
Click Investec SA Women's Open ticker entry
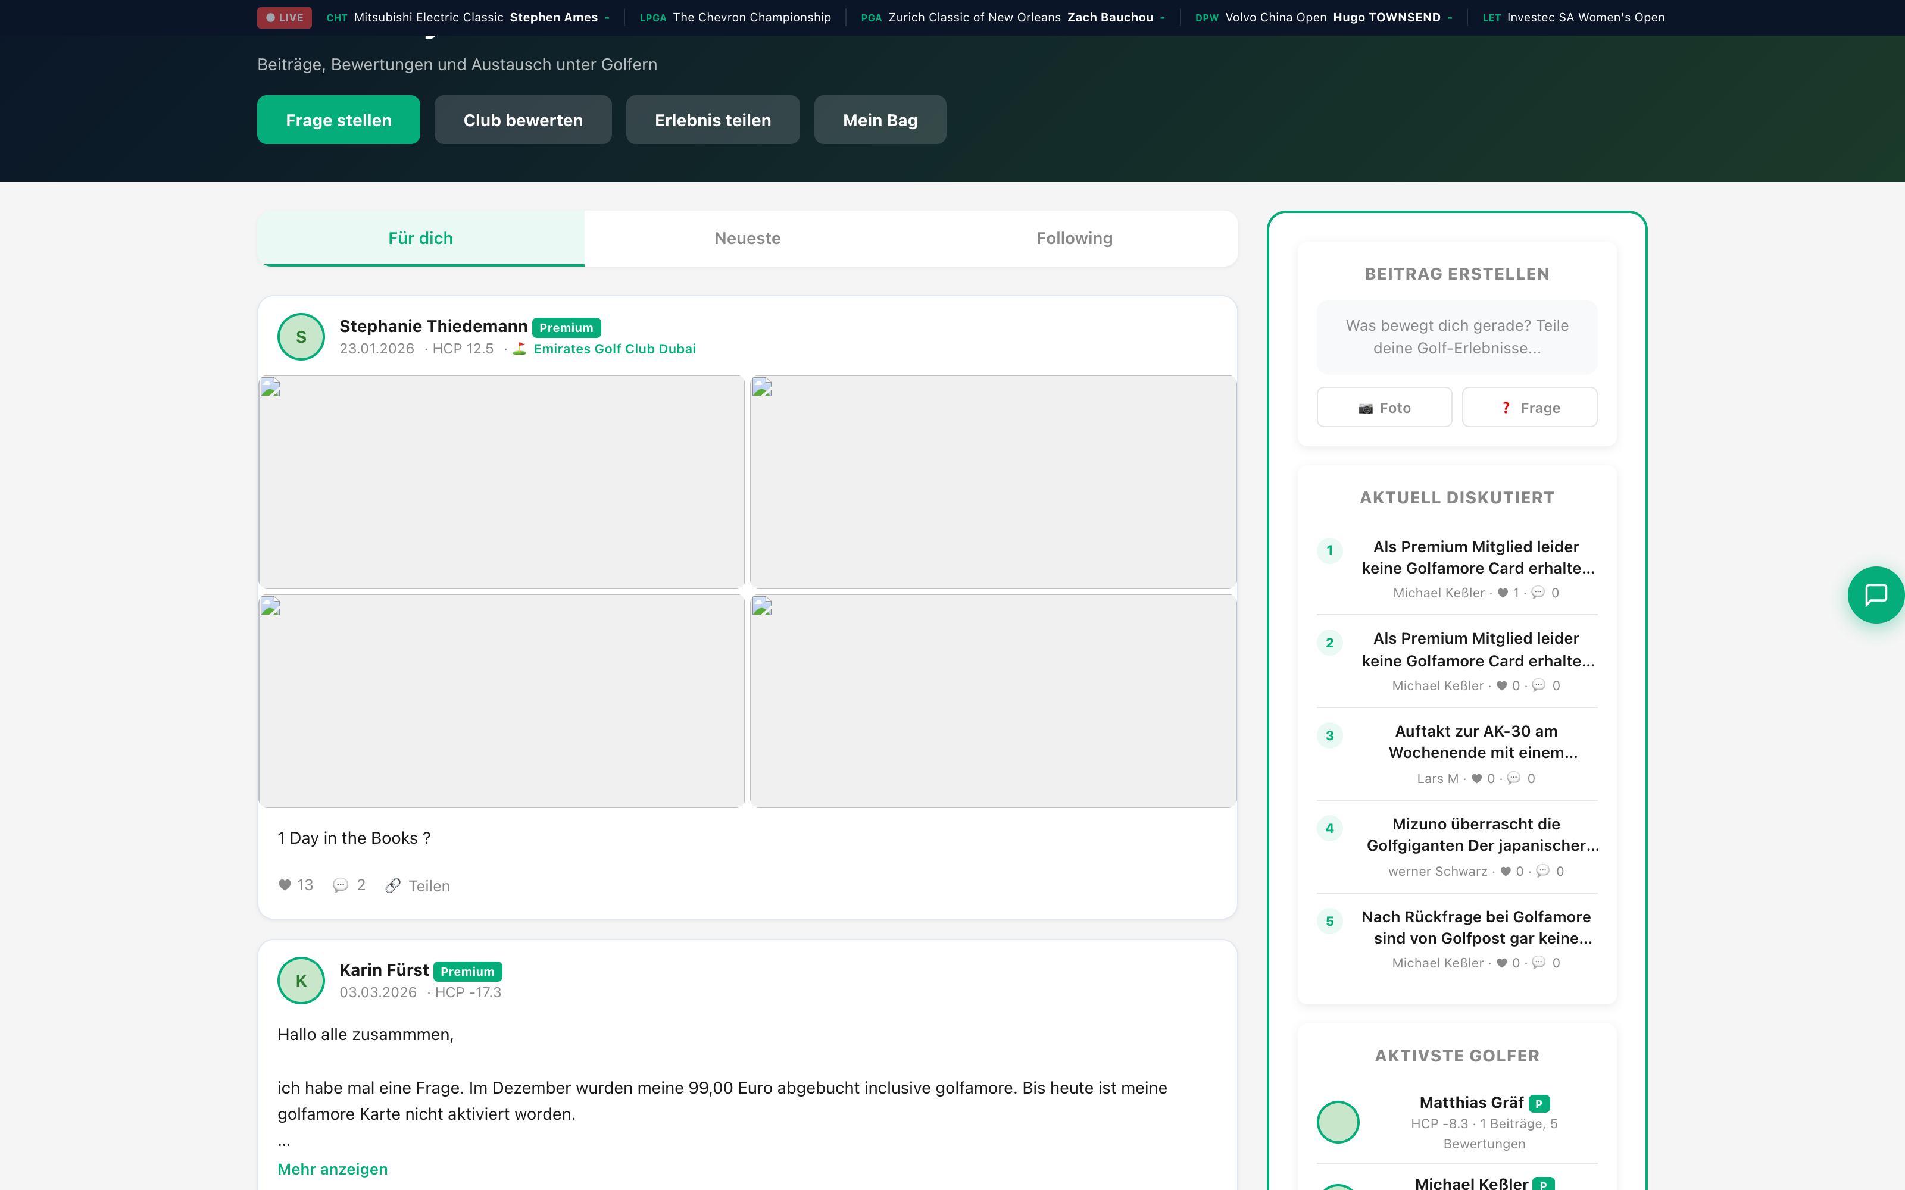tap(1585, 17)
